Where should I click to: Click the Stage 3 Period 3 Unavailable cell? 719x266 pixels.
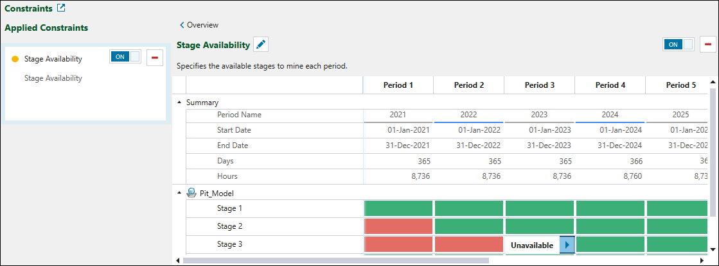pos(531,245)
